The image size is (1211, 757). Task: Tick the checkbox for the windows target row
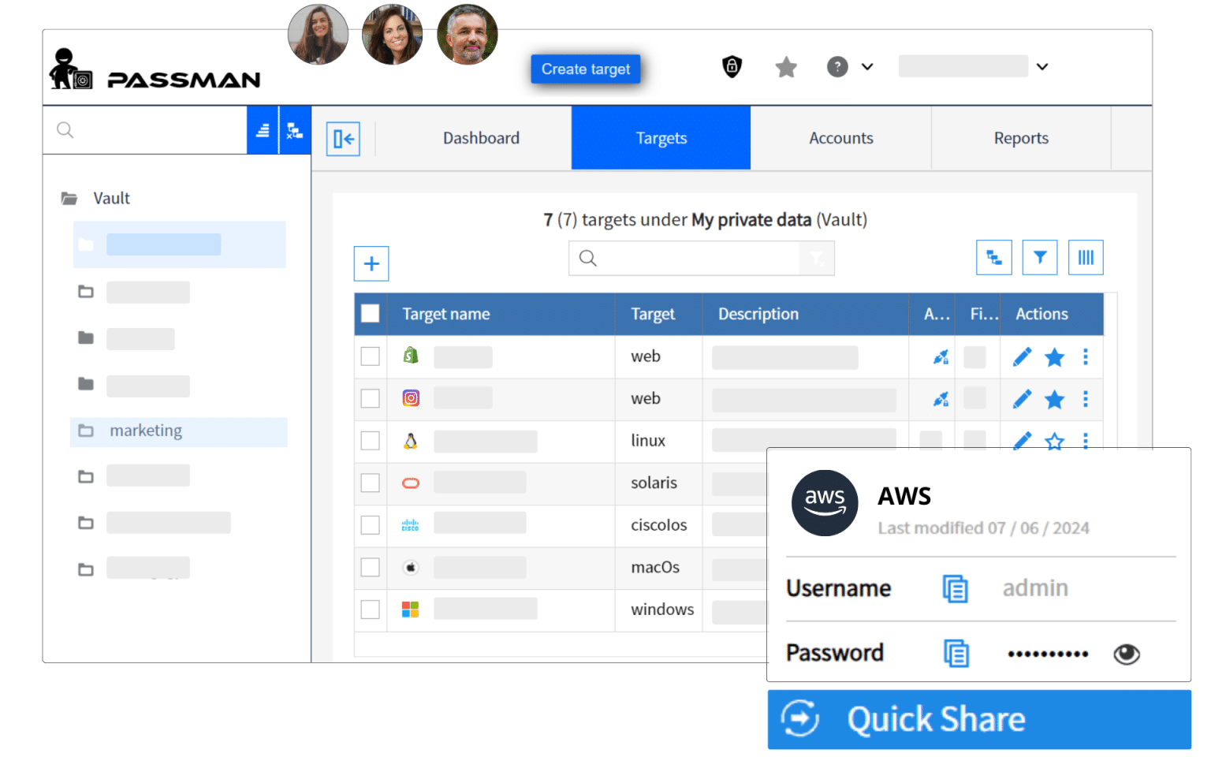(370, 610)
